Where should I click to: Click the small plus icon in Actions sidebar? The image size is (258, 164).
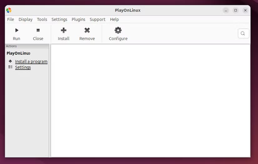[10, 61]
